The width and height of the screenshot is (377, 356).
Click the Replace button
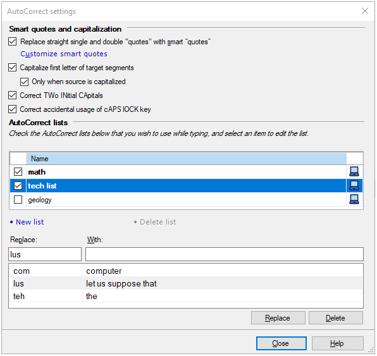point(278,318)
